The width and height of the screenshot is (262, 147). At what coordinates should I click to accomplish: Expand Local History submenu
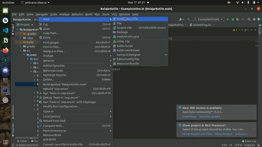(x=75, y=116)
